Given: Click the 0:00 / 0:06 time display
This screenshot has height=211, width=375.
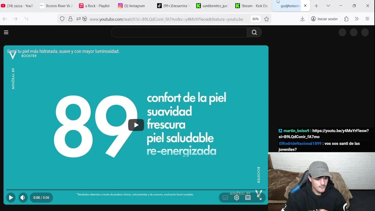Looking at the screenshot, I should pos(41,198).
